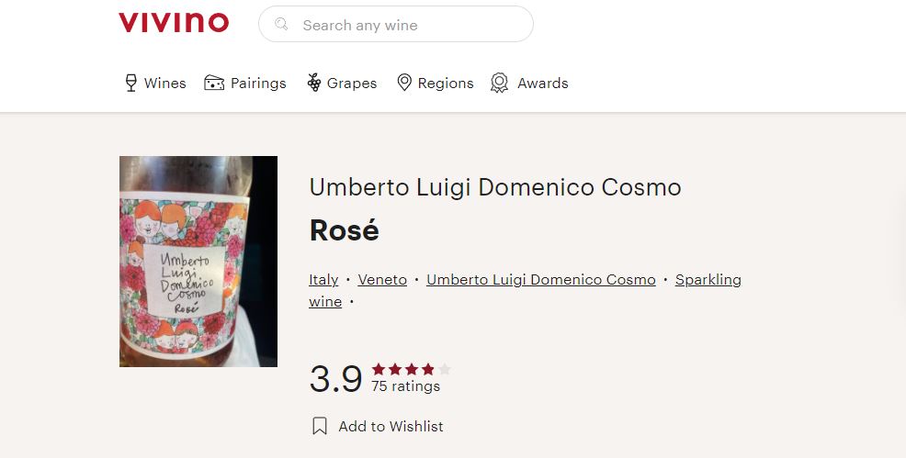The height and width of the screenshot is (458, 906).
Task: Click the Add to Wishlist button
Action: (x=391, y=426)
